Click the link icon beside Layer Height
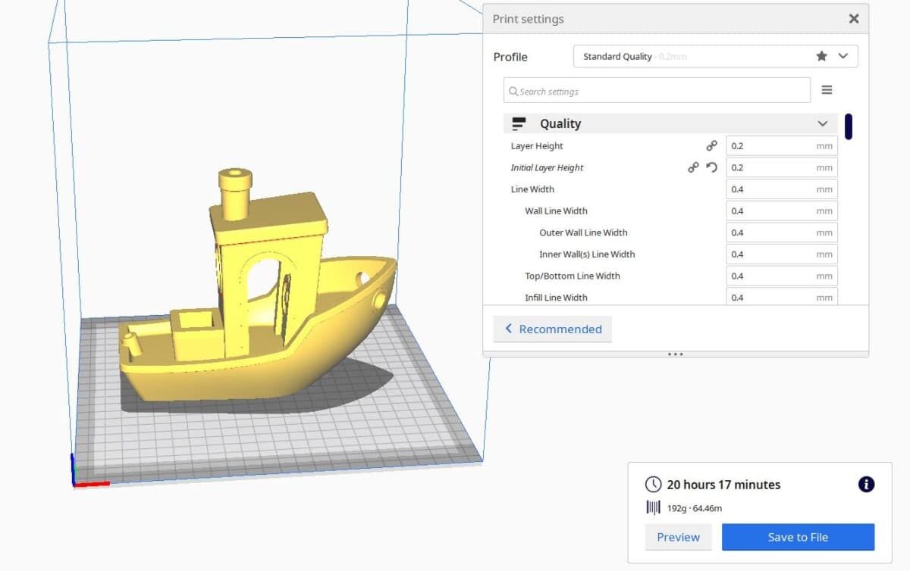This screenshot has width=910, height=571. point(711,145)
